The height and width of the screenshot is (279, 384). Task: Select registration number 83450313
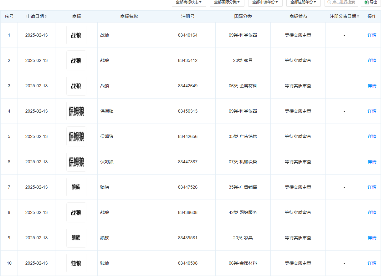click(188, 111)
